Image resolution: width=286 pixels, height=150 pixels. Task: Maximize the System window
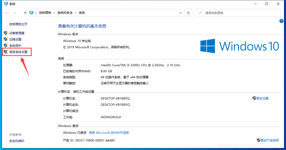(x=267, y=4)
